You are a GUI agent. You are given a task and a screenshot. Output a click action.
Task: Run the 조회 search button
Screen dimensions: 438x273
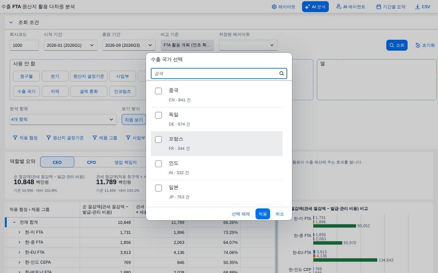coord(397,45)
